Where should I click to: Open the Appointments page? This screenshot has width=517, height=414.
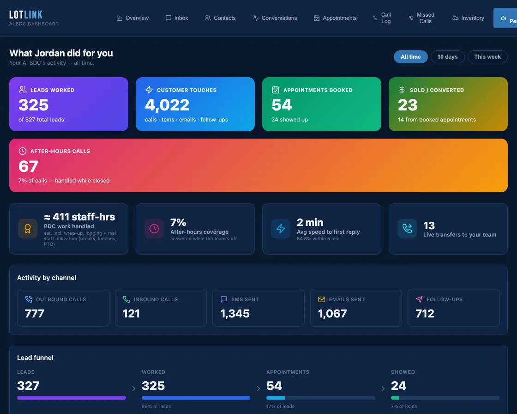pos(335,18)
